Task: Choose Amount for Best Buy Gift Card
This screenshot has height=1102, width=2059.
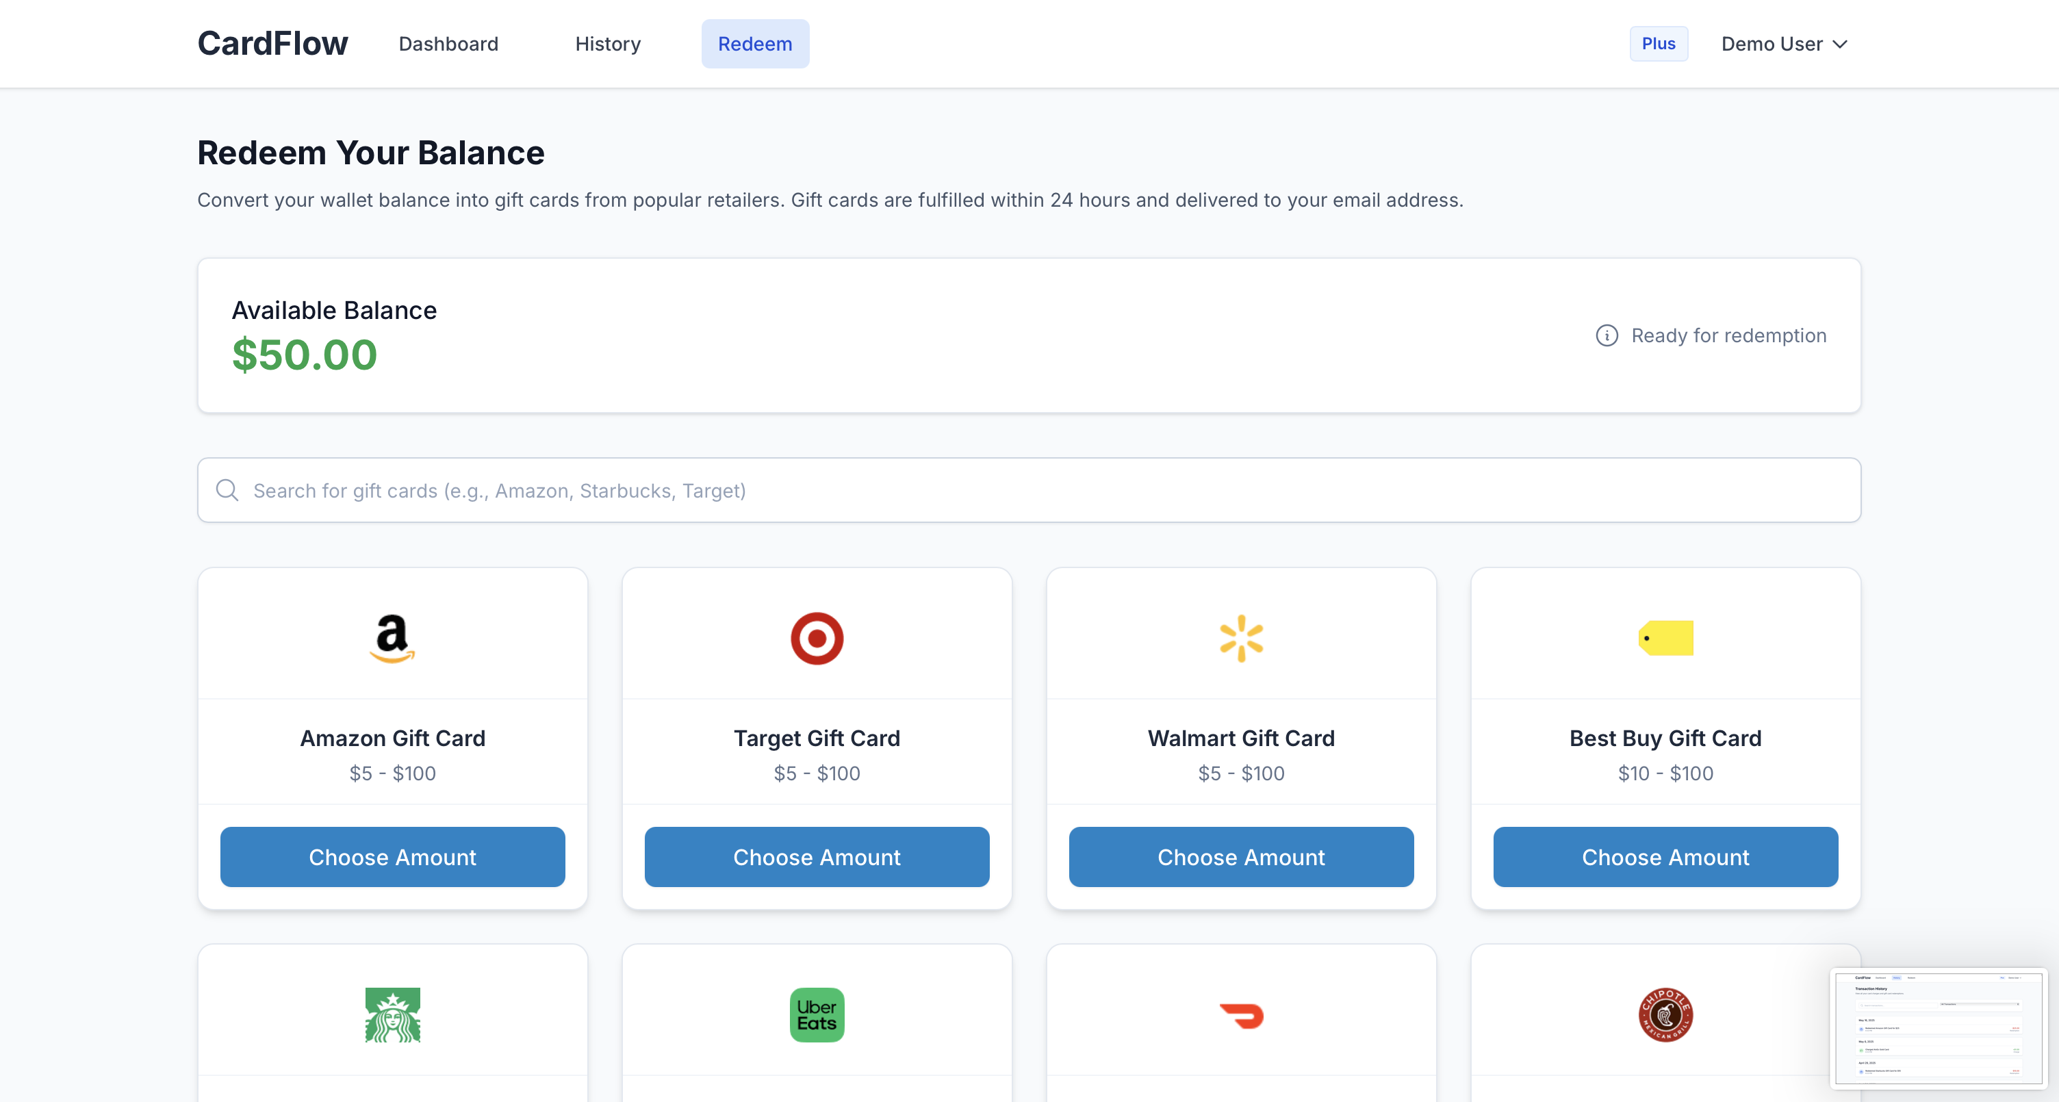Action: [x=1665, y=857]
